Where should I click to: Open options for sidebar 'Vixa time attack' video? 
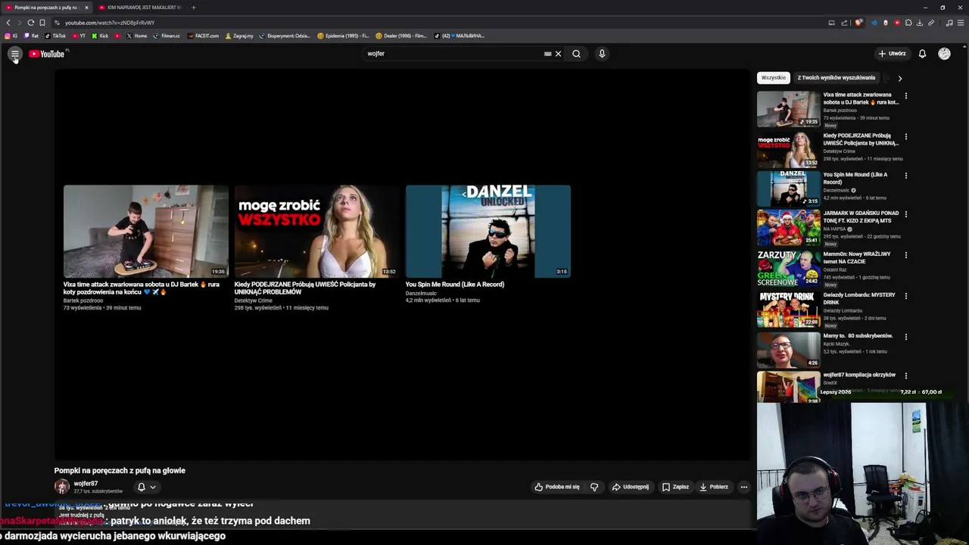coord(905,96)
